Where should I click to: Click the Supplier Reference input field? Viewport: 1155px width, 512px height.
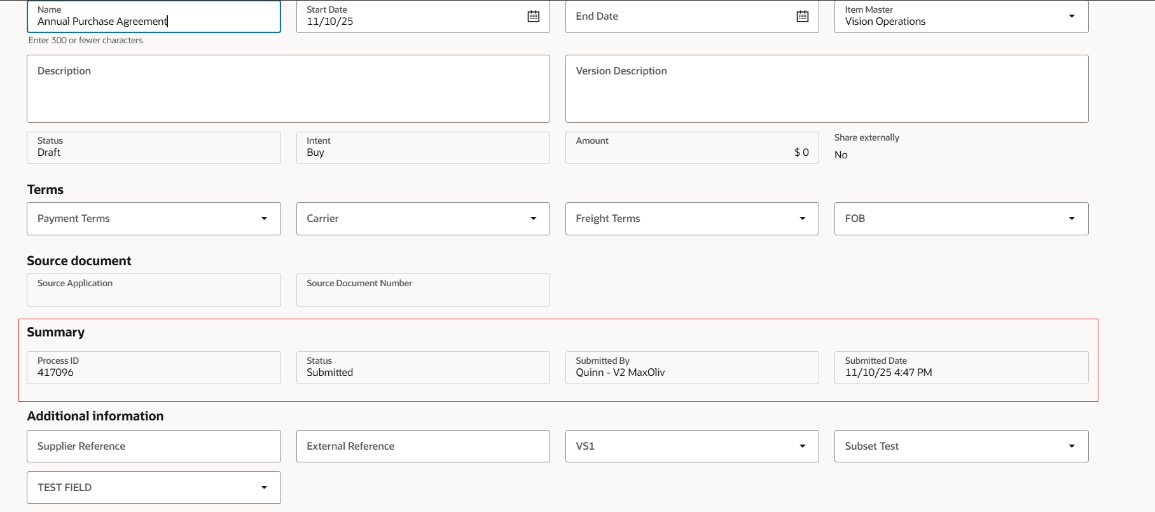coord(153,446)
